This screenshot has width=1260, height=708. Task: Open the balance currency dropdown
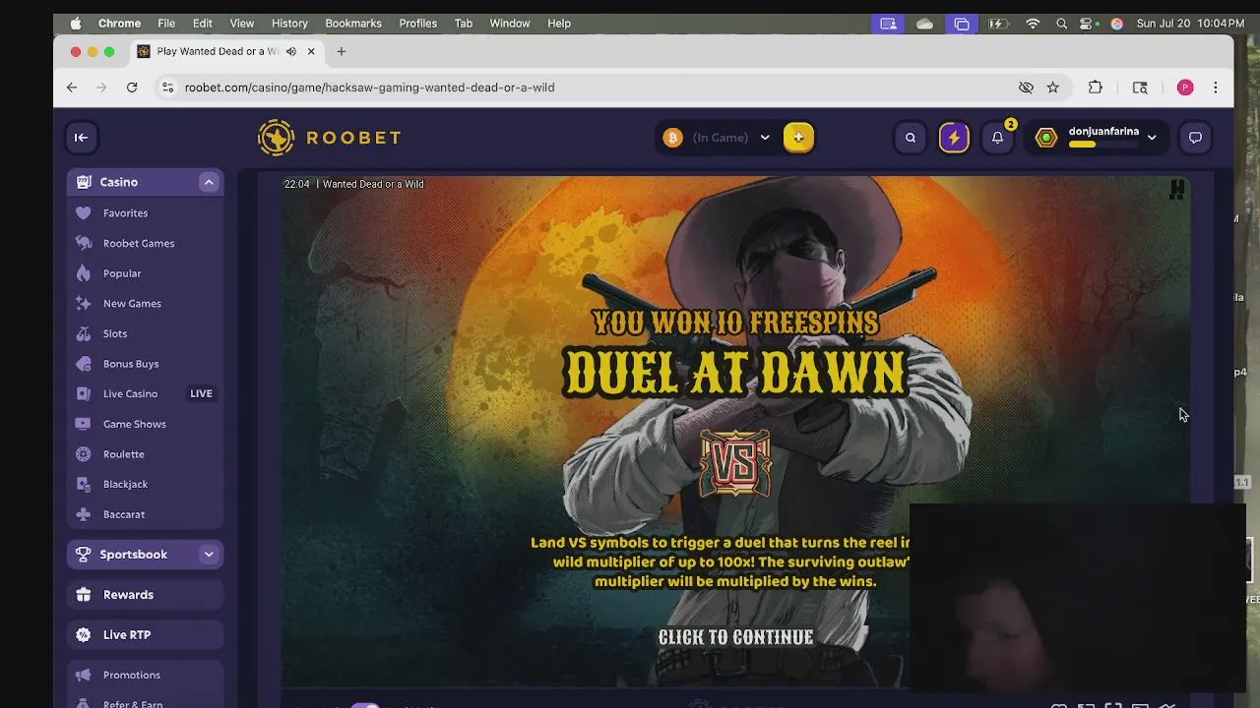(x=765, y=138)
